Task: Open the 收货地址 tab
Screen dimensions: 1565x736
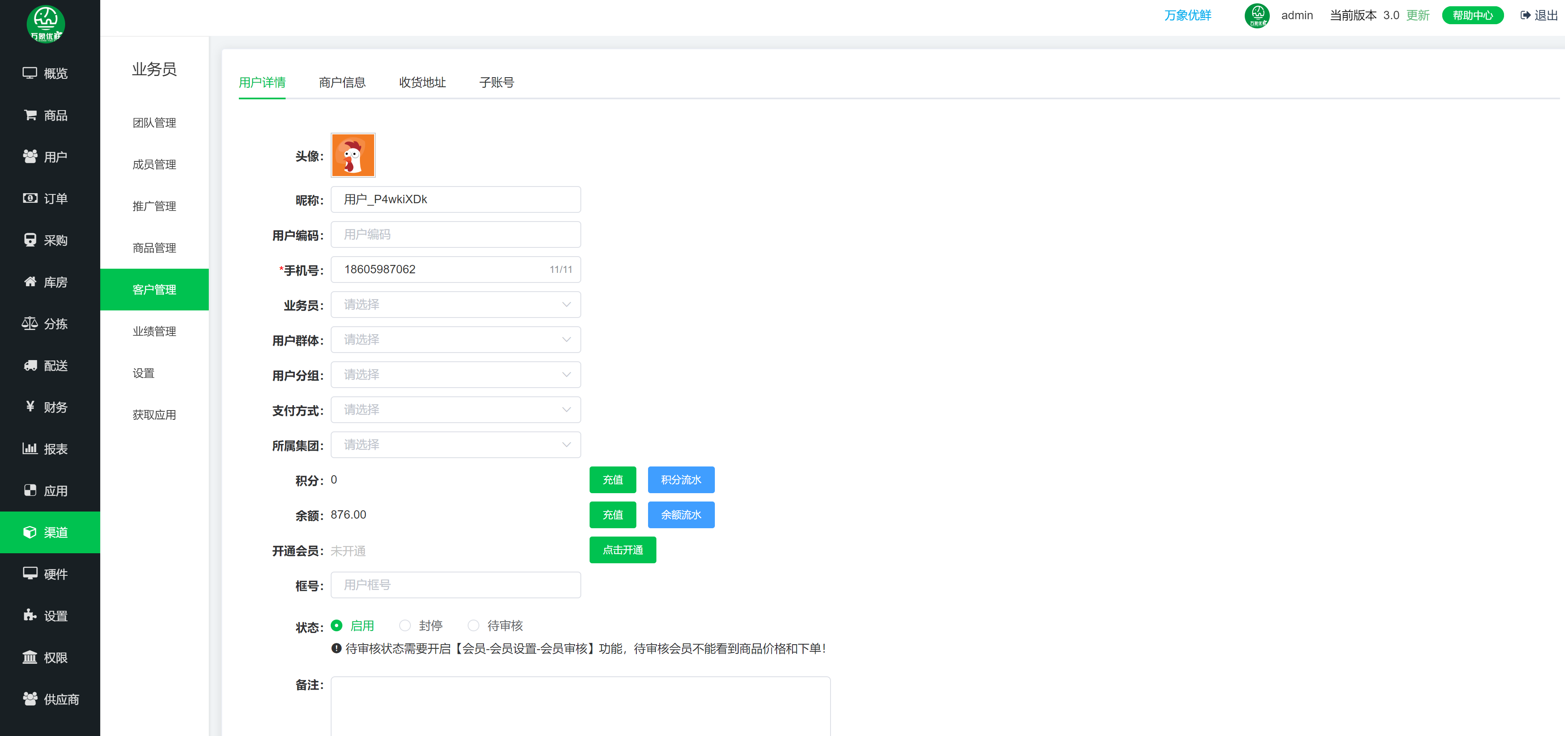Action: click(422, 83)
